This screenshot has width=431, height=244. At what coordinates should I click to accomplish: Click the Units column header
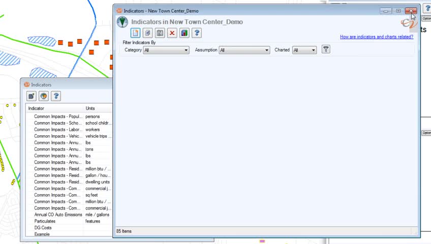(x=98, y=108)
